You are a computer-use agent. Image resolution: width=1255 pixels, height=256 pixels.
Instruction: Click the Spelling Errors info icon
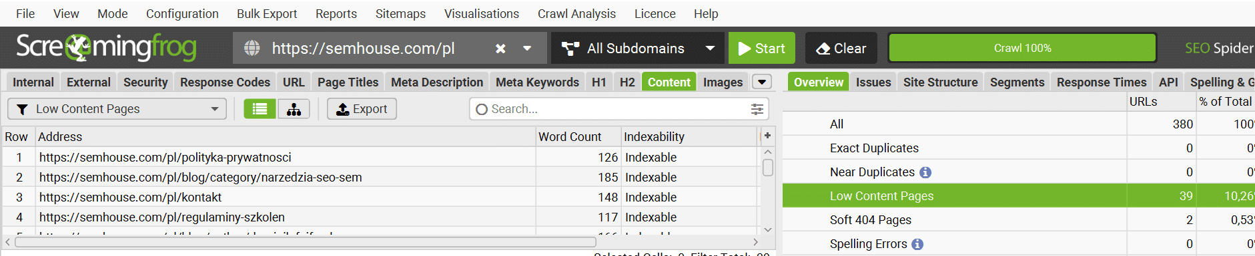click(x=917, y=244)
